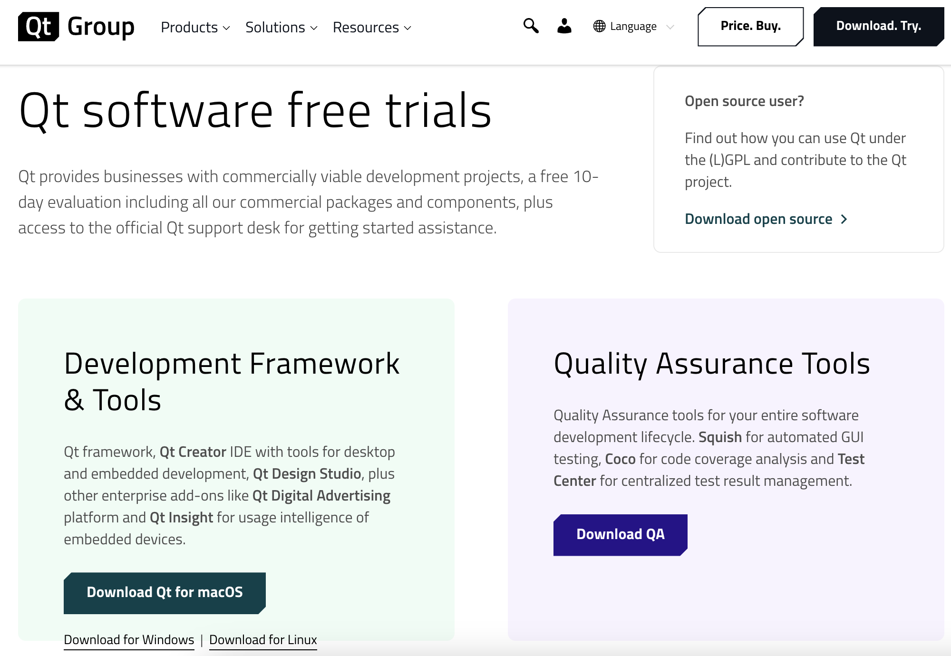Screen dimensions: 951x656
Task: Click the user account icon
Action: point(564,26)
